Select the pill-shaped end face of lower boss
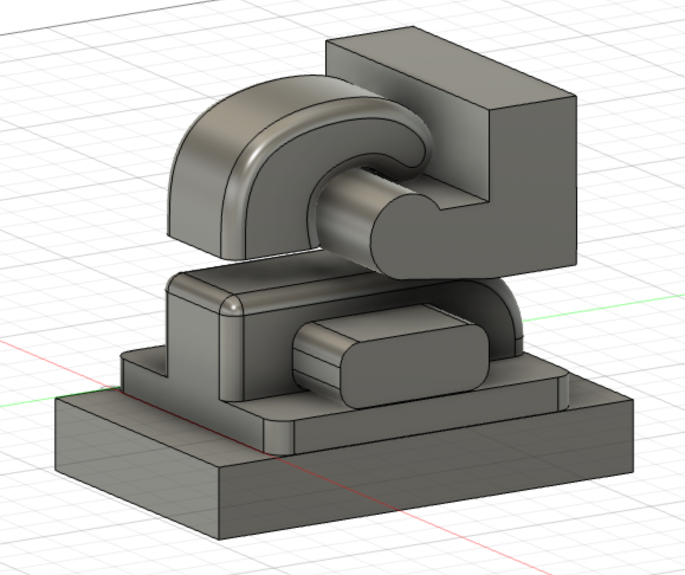 415,368
